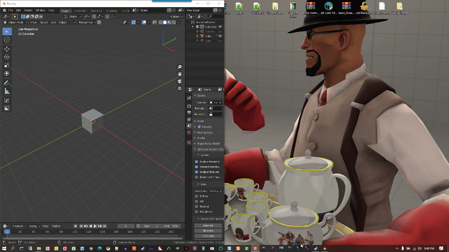The width and height of the screenshot is (449, 252).
Task: Click the pan view hand gizmo
Action: (179, 74)
